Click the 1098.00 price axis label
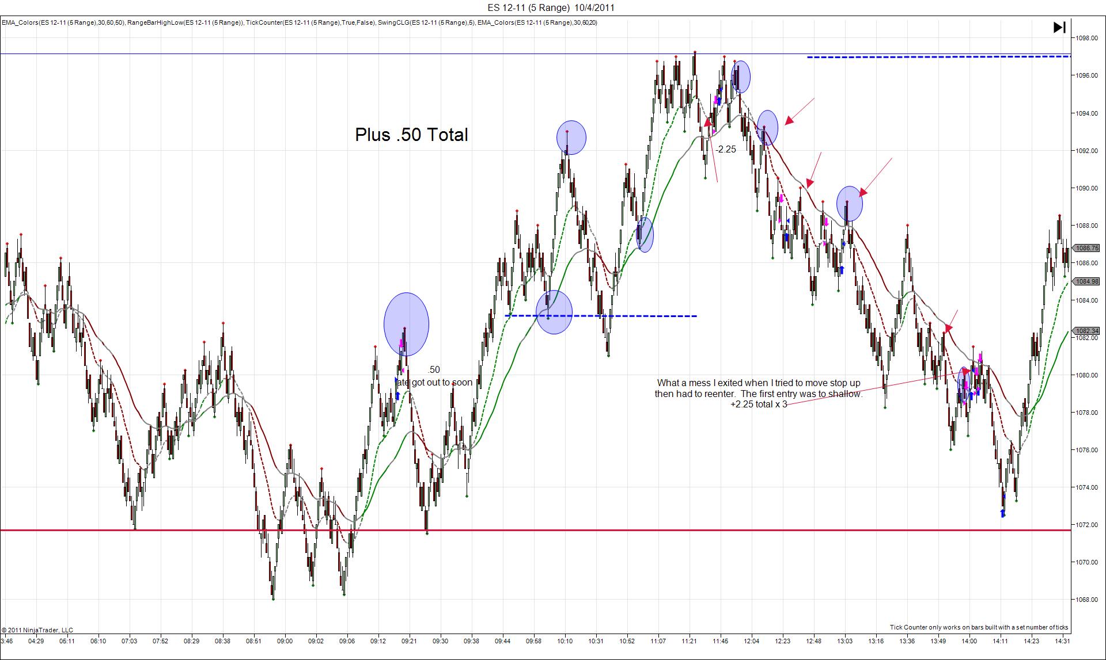 1087,38
